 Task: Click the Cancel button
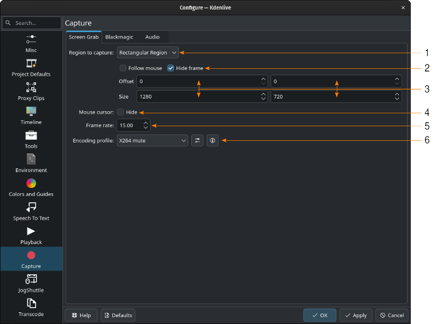pos(392,315)
